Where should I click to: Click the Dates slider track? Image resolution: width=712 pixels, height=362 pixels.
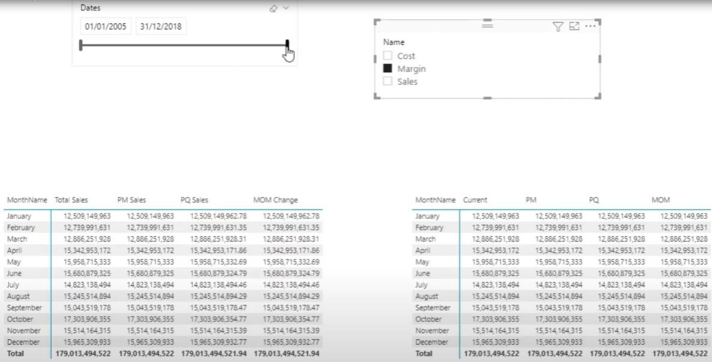click(184, 45)
